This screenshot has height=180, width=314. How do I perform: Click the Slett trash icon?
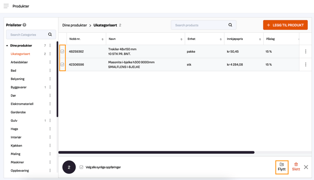click(x=296, y=165)
